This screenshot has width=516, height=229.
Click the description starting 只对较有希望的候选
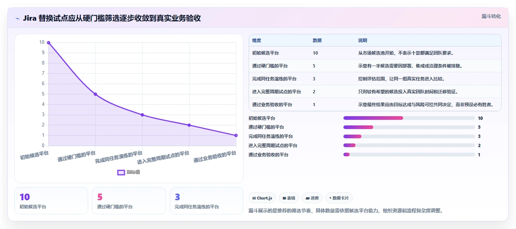(x=408, y=92)
